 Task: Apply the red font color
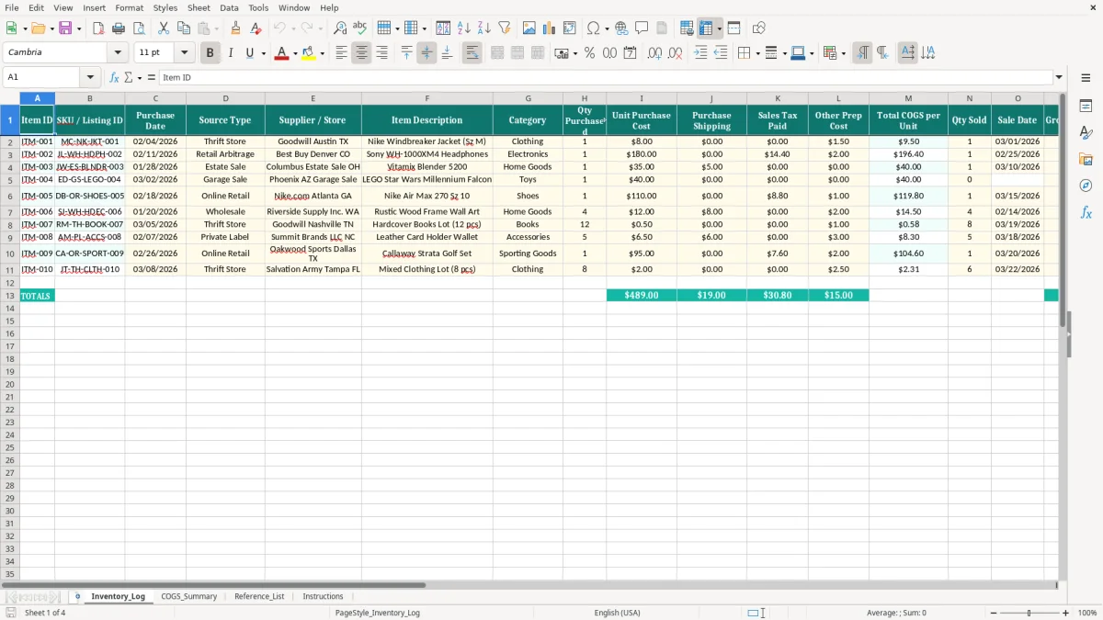[282, 53]
